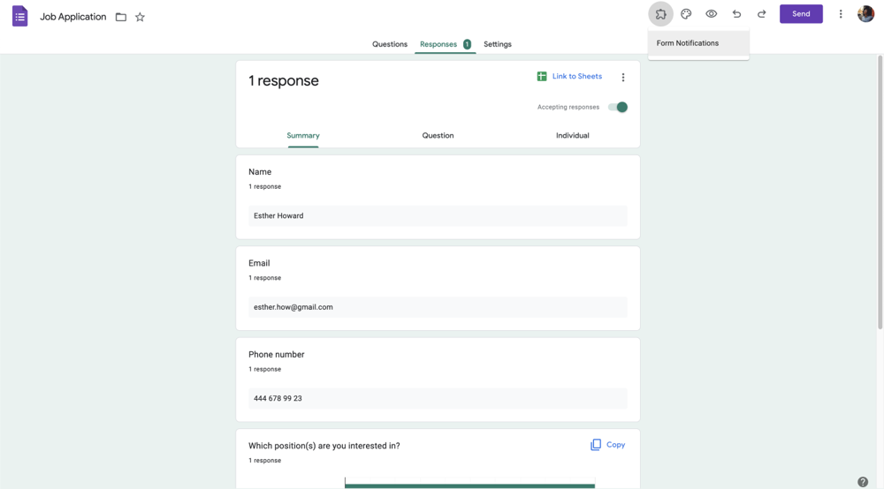Open the customize theme palette icon
The height and width of the screenshot is (489, 884).
686,14
